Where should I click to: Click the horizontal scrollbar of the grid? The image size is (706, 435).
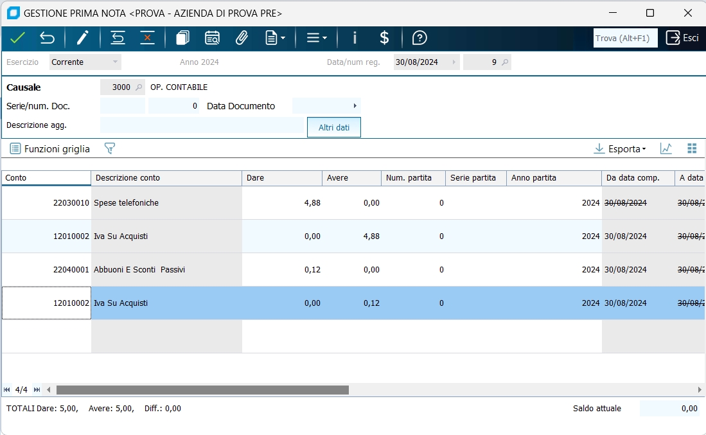coord(202,389)
